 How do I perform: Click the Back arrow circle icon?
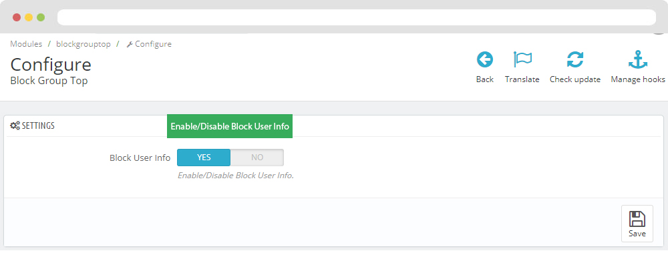485,60
